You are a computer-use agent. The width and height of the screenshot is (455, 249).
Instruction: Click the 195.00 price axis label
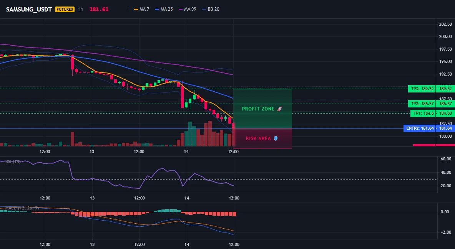[x=445, y=61]
